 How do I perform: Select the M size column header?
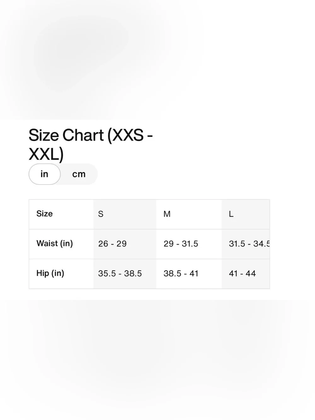(167, 214)
